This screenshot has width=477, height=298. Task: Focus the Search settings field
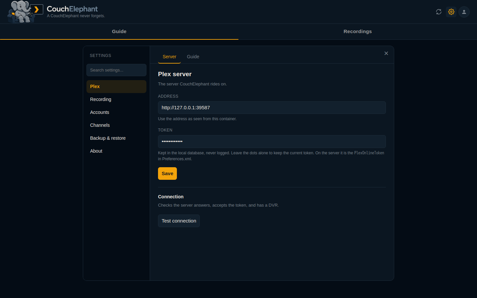[x=116, y=70]
